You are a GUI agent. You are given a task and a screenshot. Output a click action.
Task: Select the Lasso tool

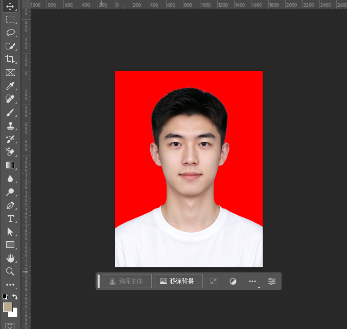[x=10, y=33]
